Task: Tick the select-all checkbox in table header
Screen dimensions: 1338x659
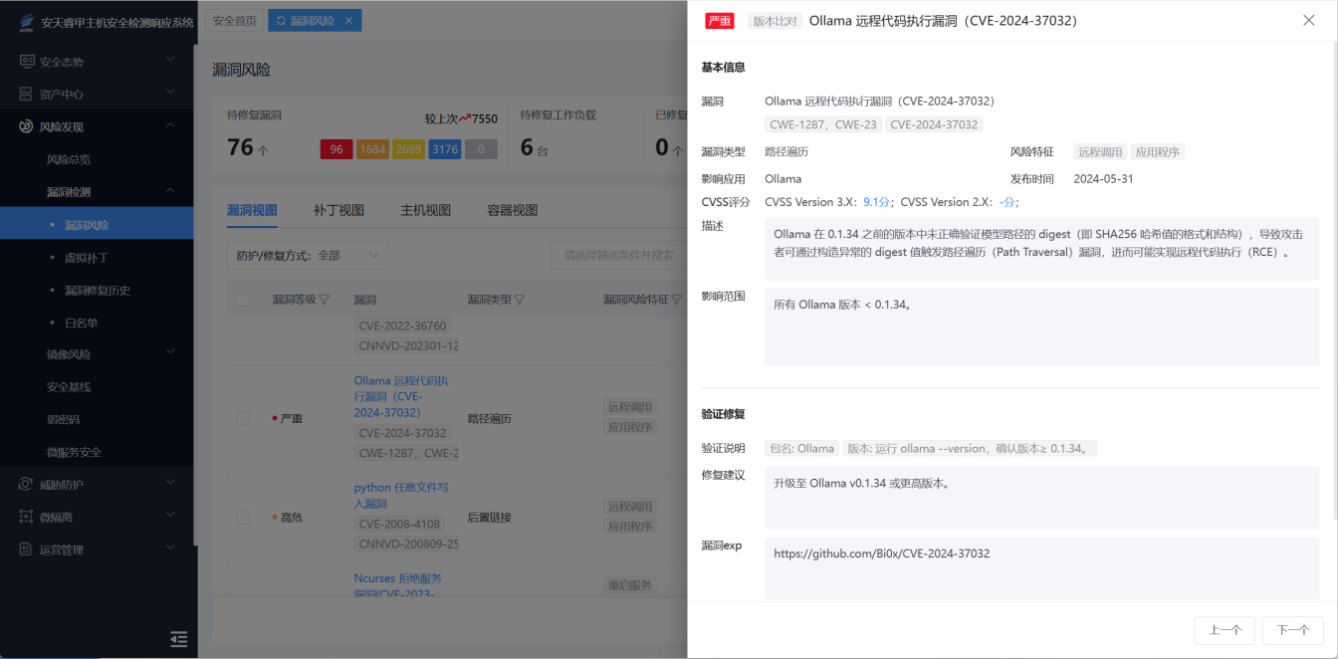Action: [243, 300]
